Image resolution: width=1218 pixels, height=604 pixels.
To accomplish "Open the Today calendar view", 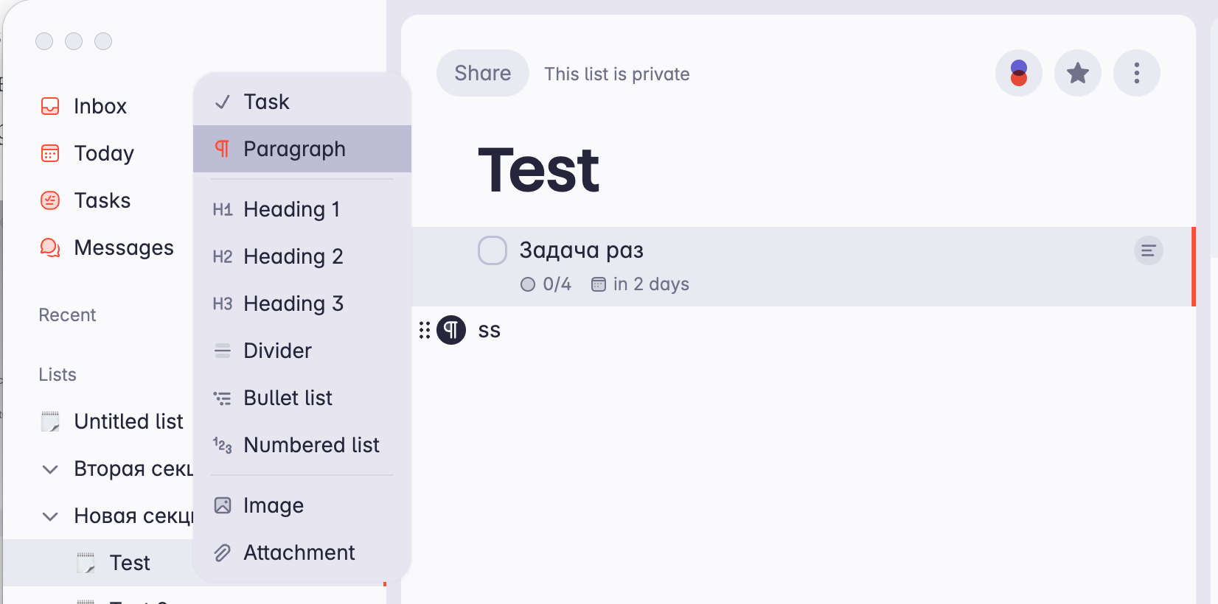I will [103, 153].
